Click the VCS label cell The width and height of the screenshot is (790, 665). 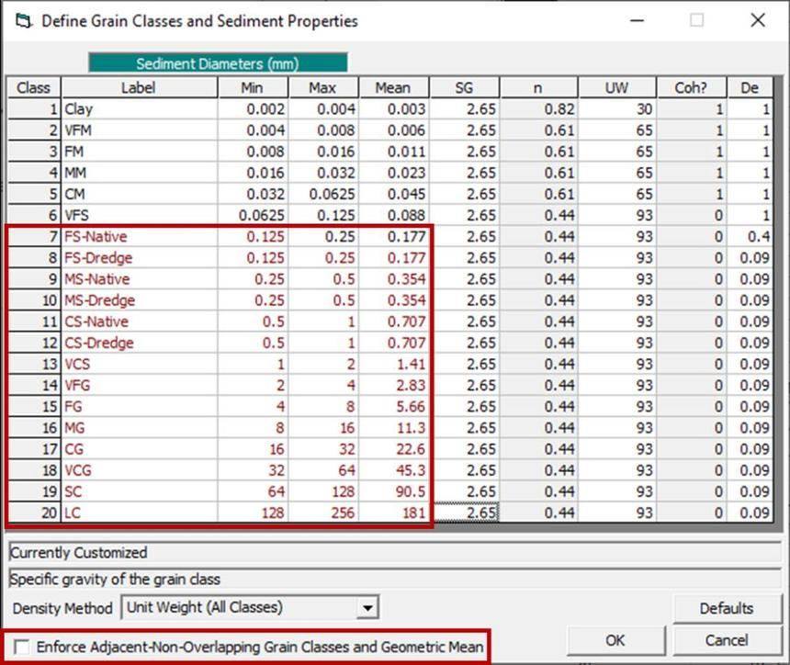pyautogui.click(x=139, y=365)
